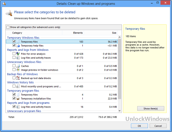
Task: Click the 183 items text in info panel
Action: point(131,36)
